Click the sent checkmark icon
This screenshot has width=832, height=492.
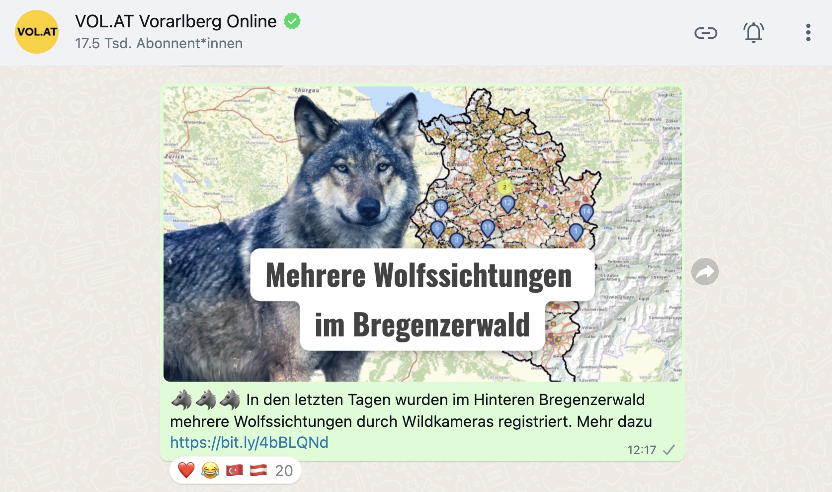click(x=669, y=450)
